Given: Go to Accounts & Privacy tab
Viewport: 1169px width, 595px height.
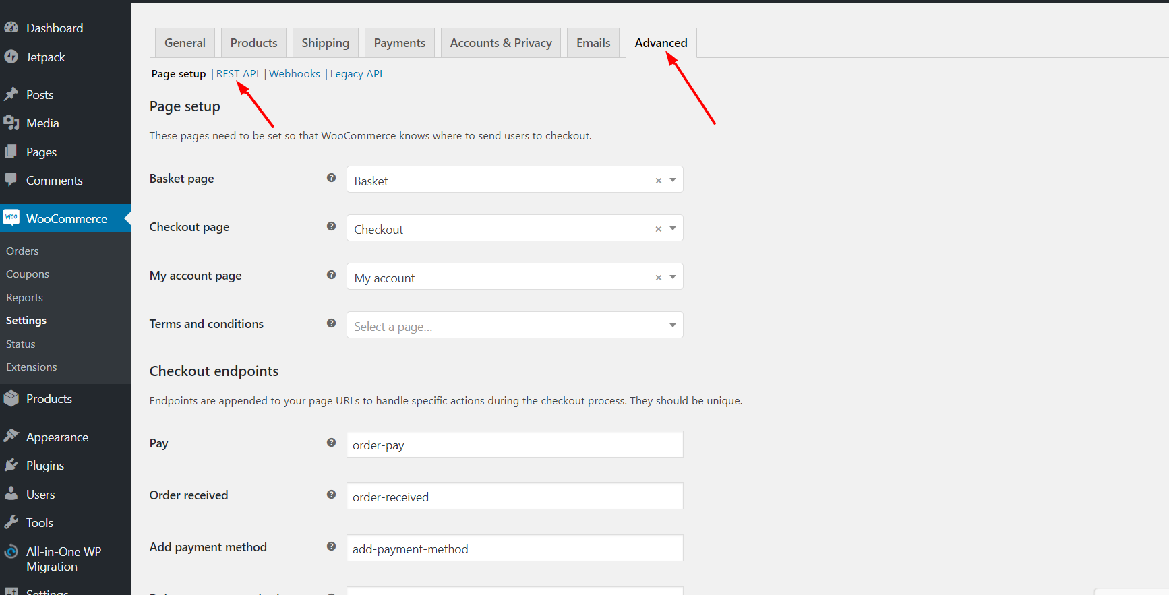Looking at the screenshot, I should 501,42.
